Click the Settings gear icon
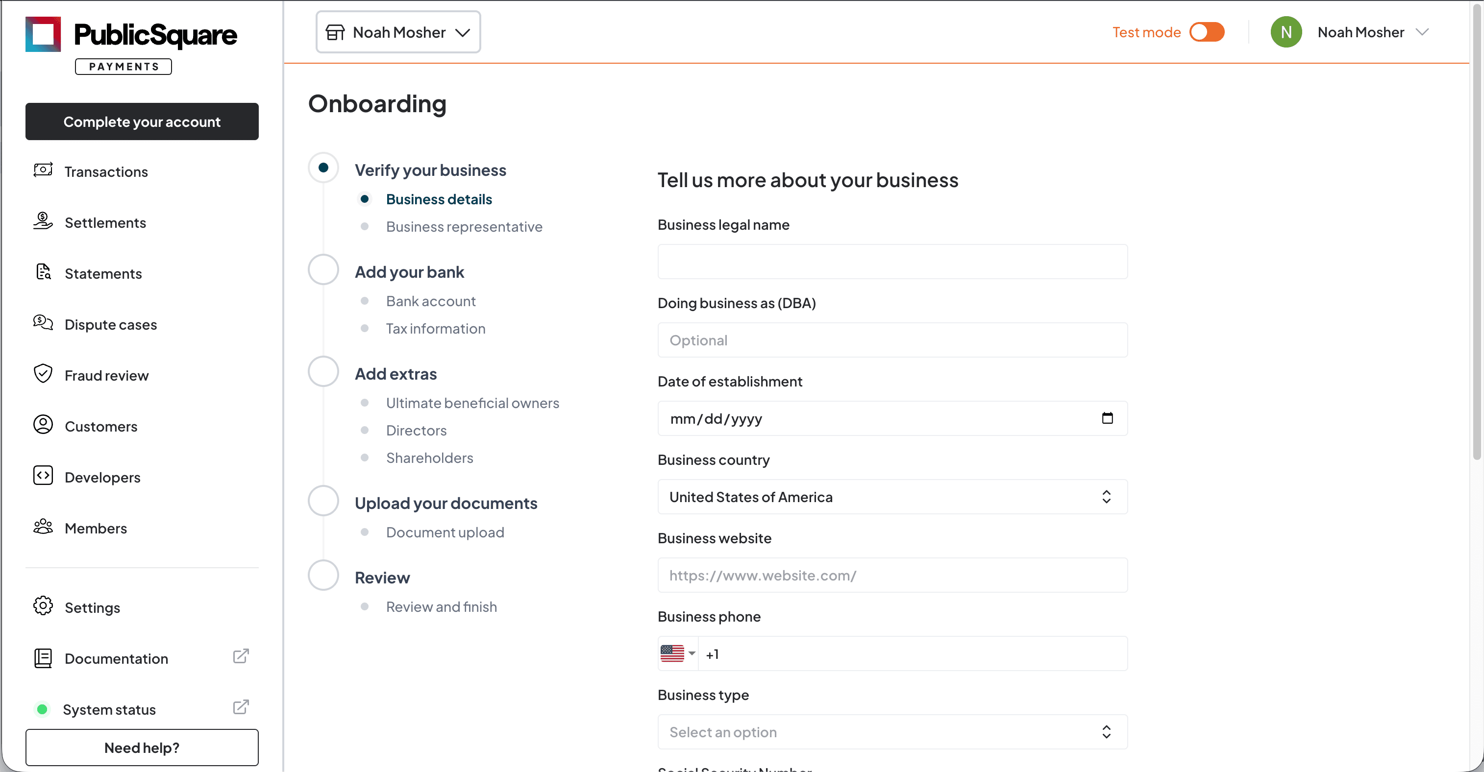 click(x=43, y=606)
